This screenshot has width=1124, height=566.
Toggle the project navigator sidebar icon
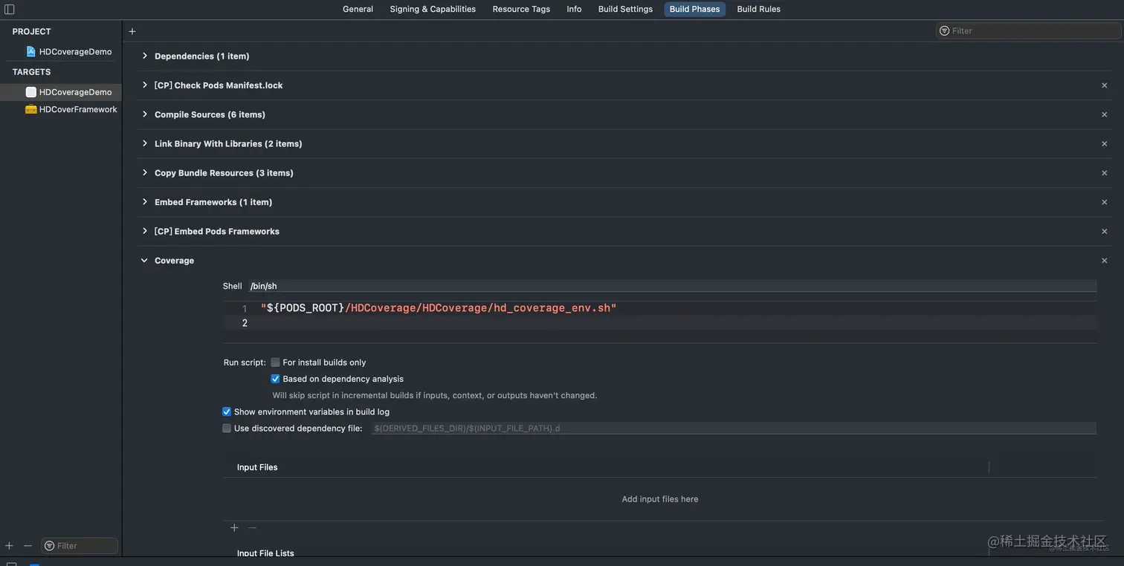click(x=10, y=10)
